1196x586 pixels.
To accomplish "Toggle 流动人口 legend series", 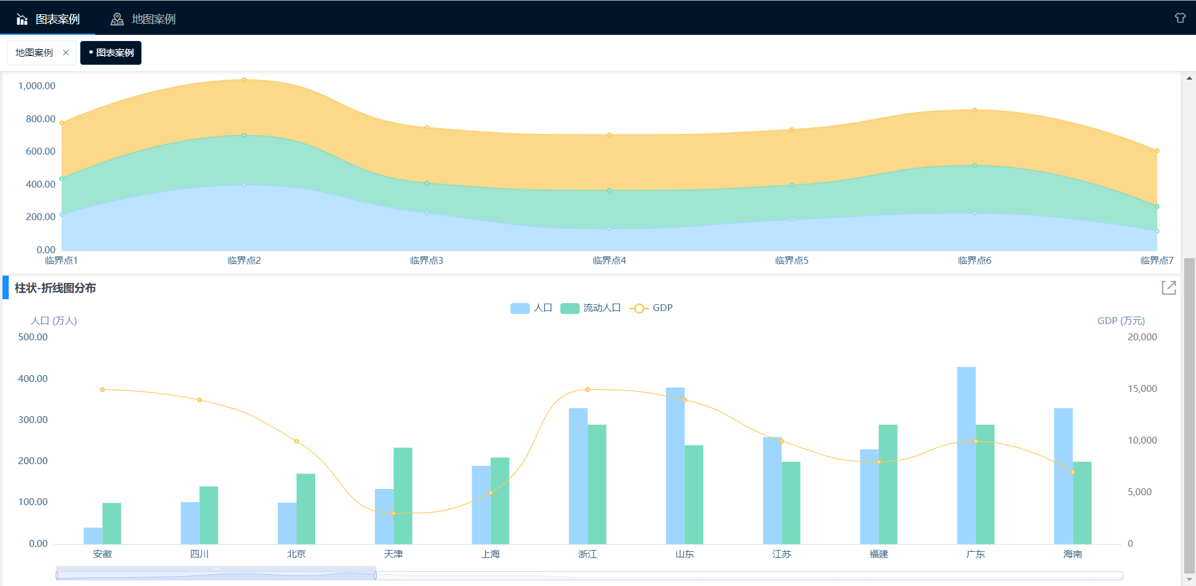I will click(x=591, y=308).
